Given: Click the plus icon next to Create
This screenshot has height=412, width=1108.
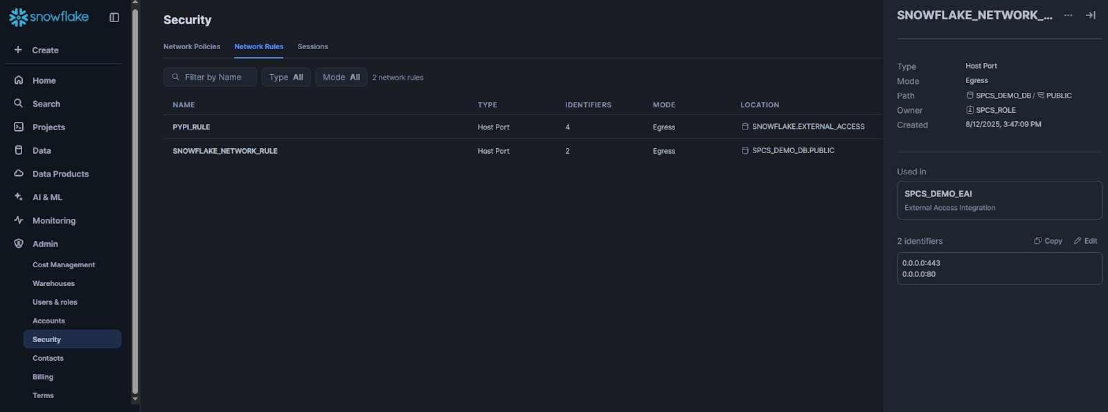Looking at the screenshot, I should 18,50.
